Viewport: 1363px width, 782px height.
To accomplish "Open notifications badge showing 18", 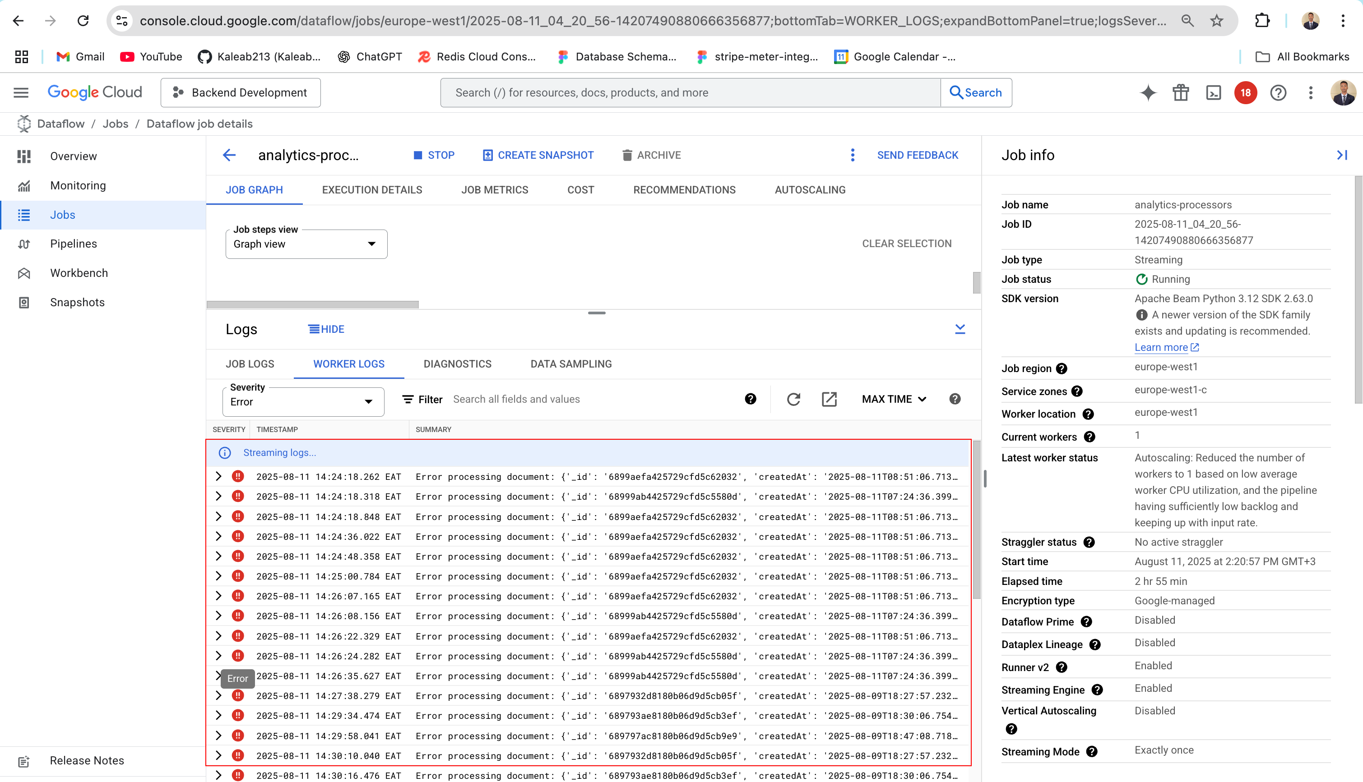I will pyautogui.click(x=1246, y=92).
